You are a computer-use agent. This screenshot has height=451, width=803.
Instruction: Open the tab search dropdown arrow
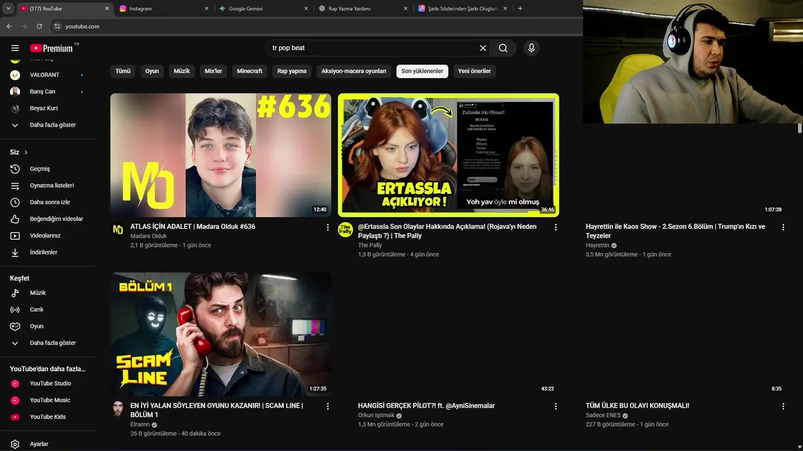click(x=8, y=9)
